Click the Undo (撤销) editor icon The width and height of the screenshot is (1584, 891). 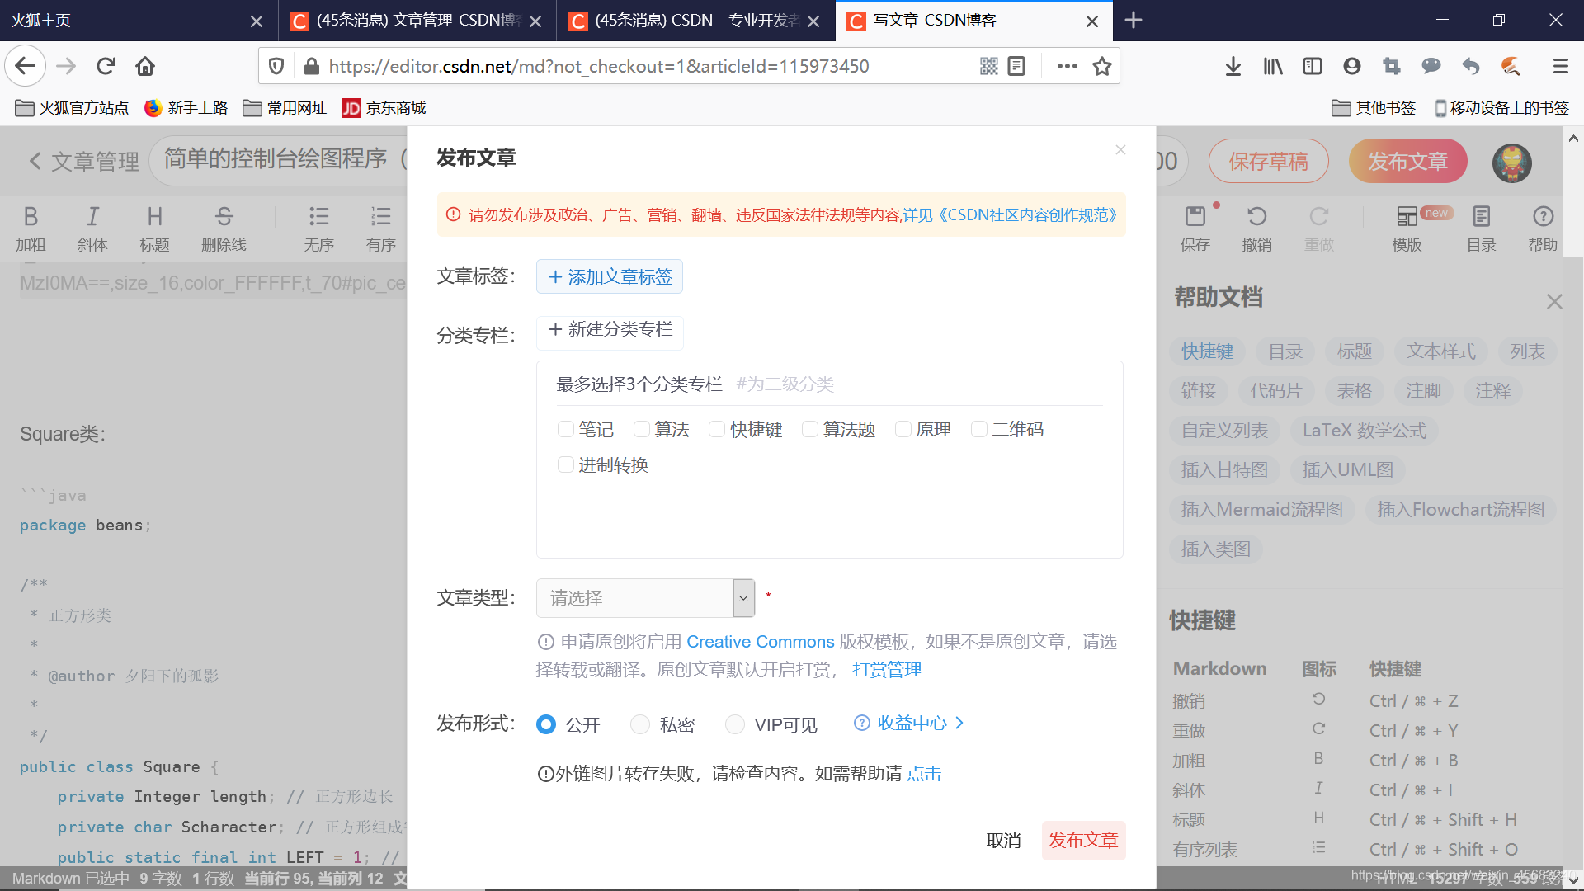pos(1256,217)
